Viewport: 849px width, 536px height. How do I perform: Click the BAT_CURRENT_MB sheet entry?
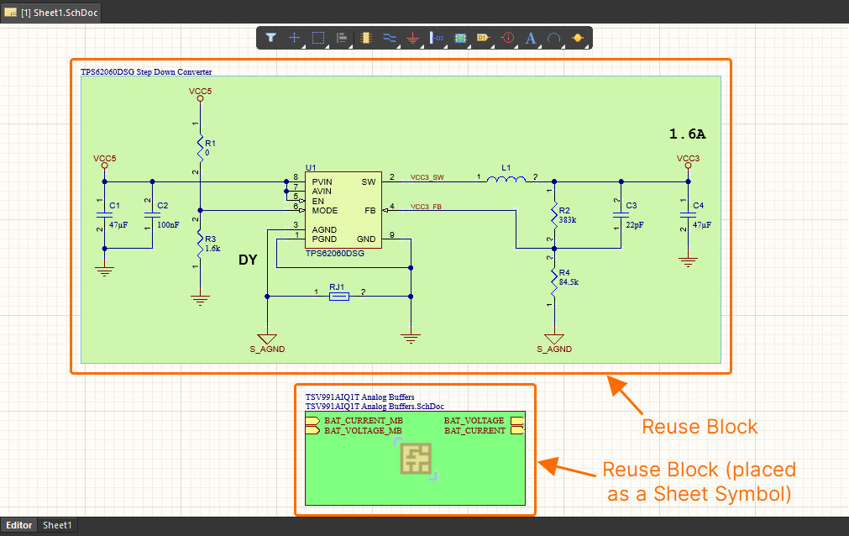coord(356,420)
